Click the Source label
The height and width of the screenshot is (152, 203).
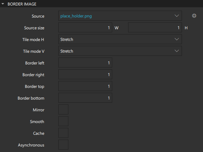point(38,16)
